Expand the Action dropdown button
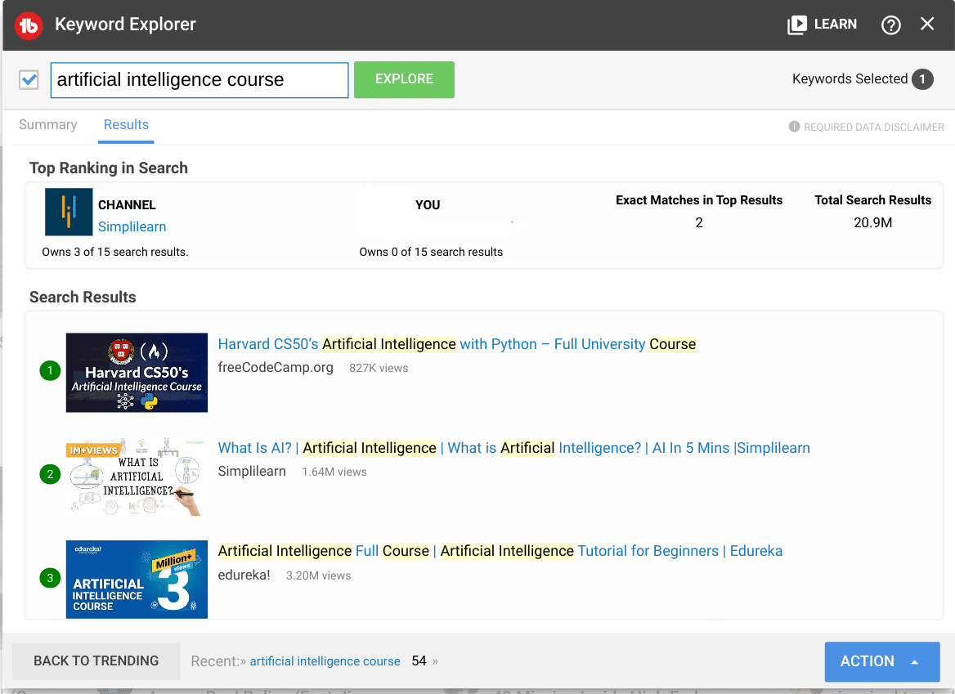The height and width of the screenshot is (694, 955). [x=882, y=661]
